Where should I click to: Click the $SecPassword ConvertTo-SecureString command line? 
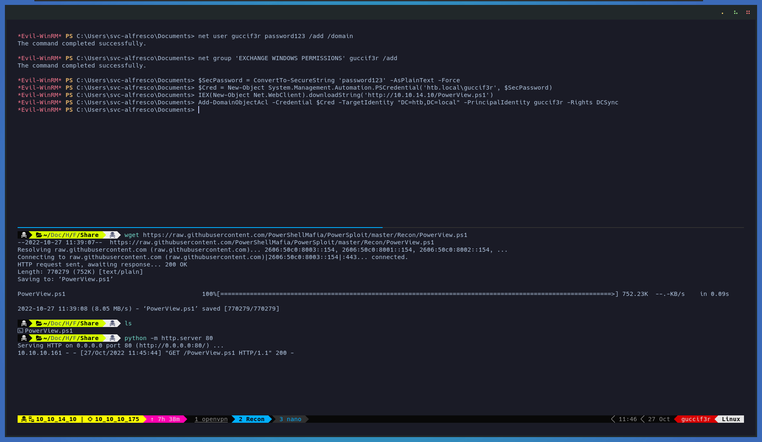coord(329,80)
